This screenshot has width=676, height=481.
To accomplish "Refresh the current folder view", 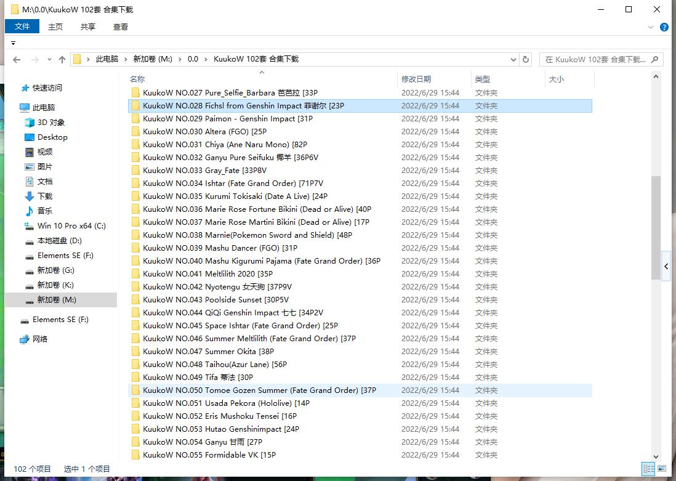I will coord(526,60).
